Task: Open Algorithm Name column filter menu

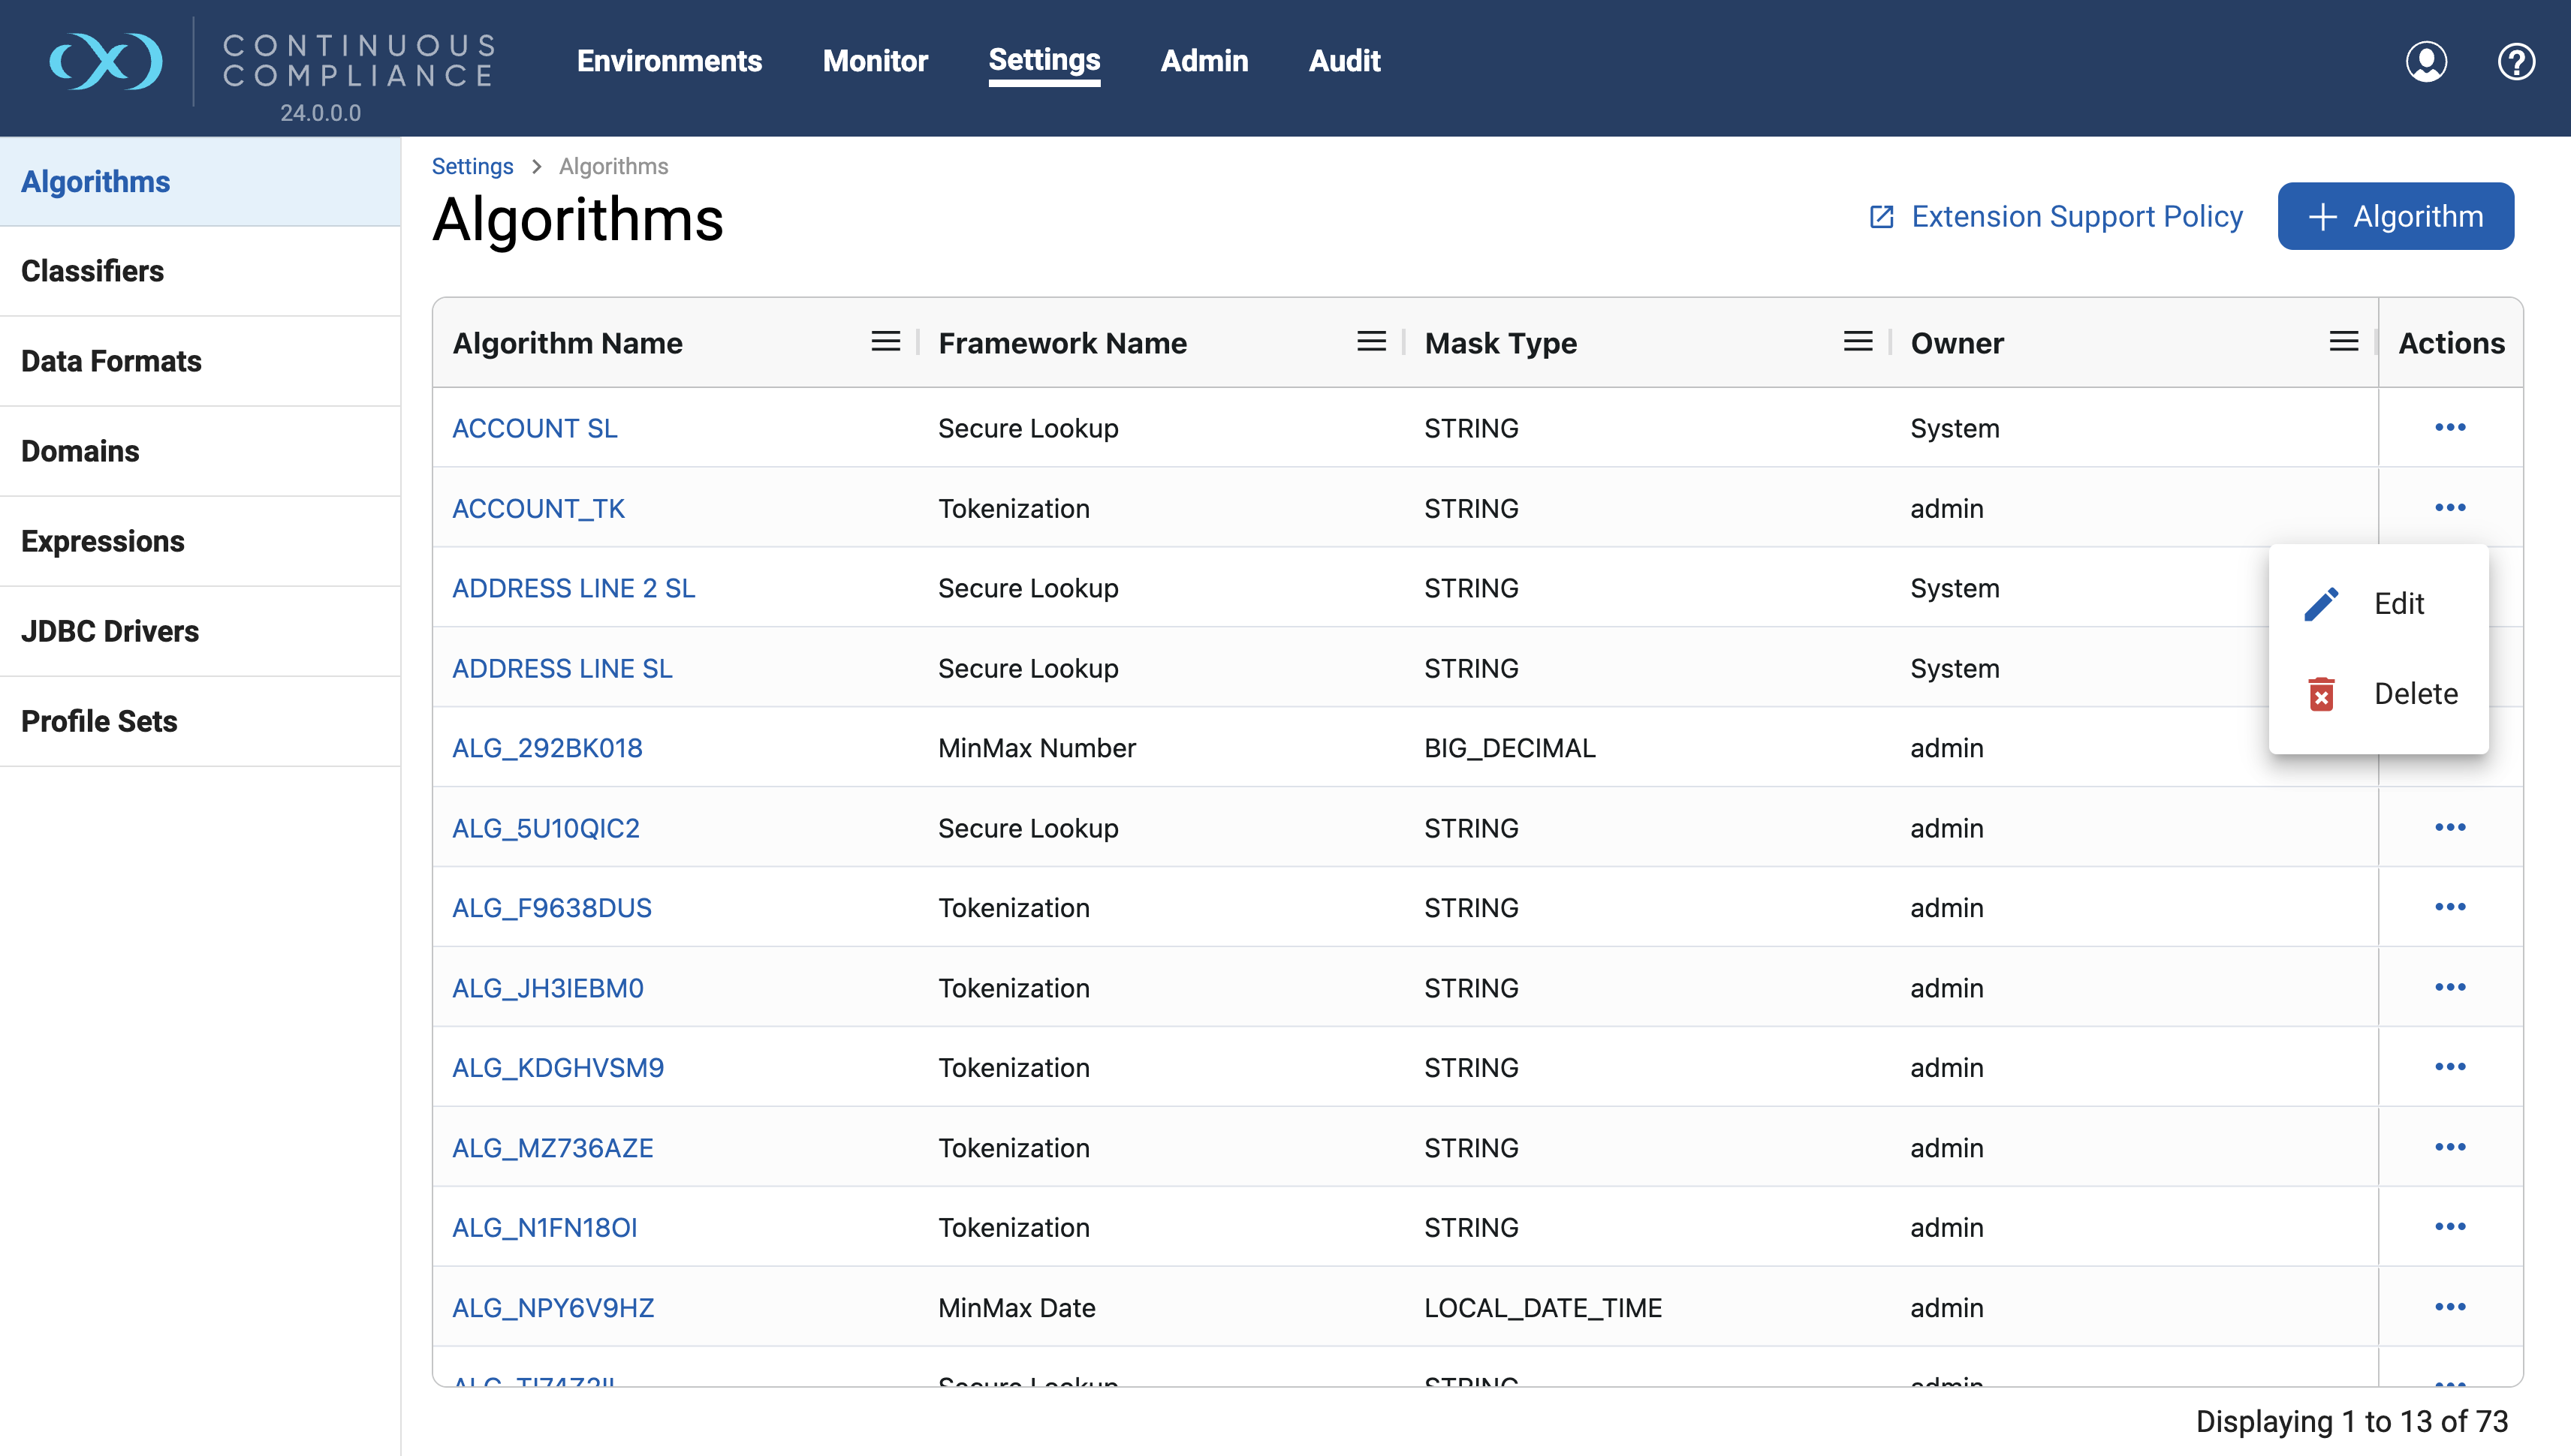Action: (885, 342)
